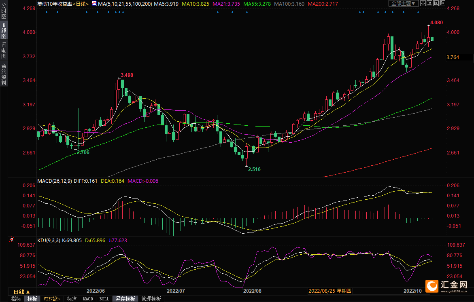The height and width of the screenshot is (302, 474).
Task: Click the 2022/10 time axis label
Action: 412,291
